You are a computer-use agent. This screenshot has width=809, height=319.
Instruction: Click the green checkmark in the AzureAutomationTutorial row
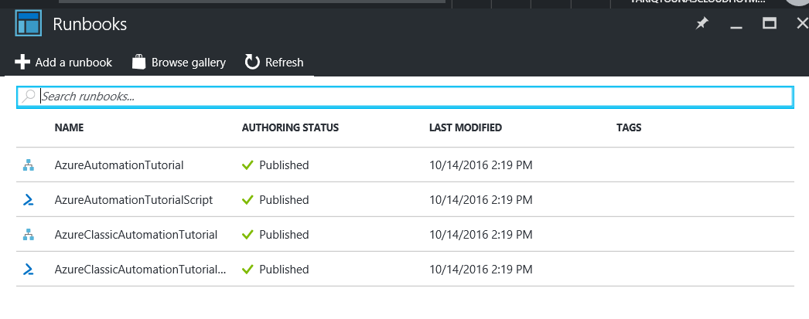[247, 165]
